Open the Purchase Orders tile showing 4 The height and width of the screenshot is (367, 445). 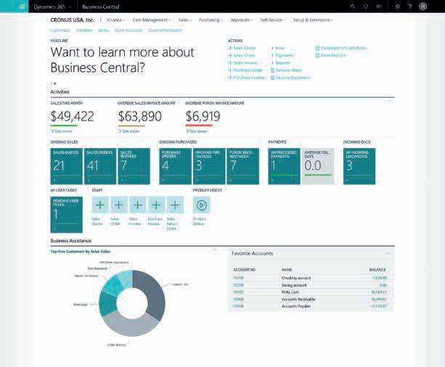click(175, 166)
